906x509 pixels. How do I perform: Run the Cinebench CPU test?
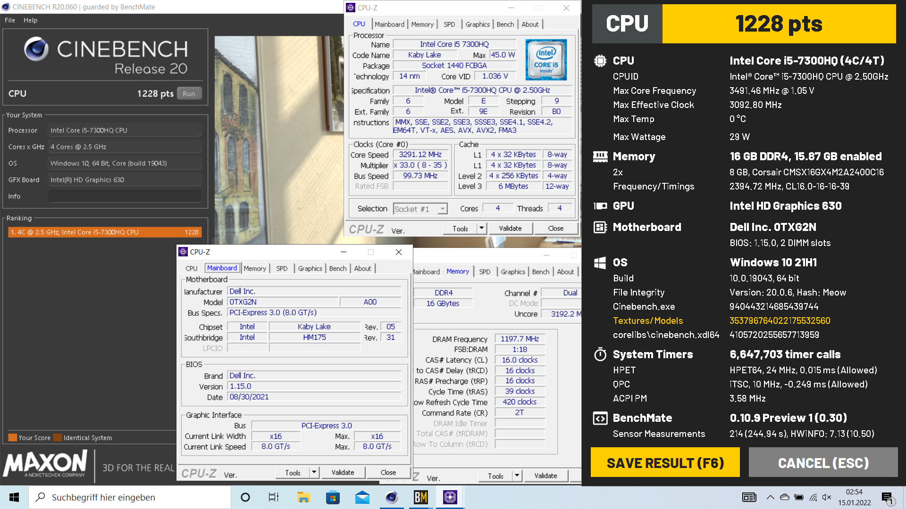point(189,93)
